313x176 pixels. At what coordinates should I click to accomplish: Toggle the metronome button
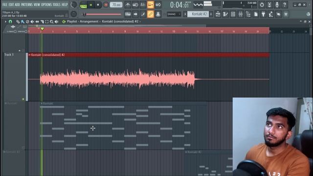coord(128,4)
